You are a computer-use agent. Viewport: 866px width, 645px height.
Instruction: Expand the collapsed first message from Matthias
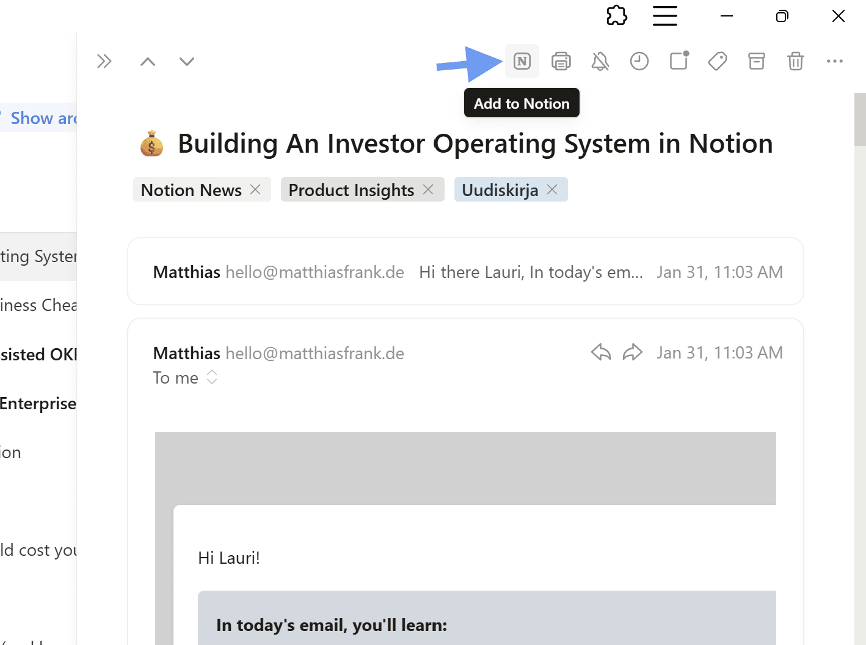click(465, 272)
